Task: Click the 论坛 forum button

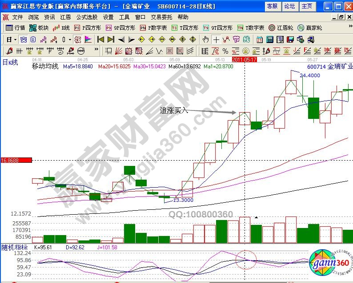Action: pyautogui.click(x=289, y=6)
